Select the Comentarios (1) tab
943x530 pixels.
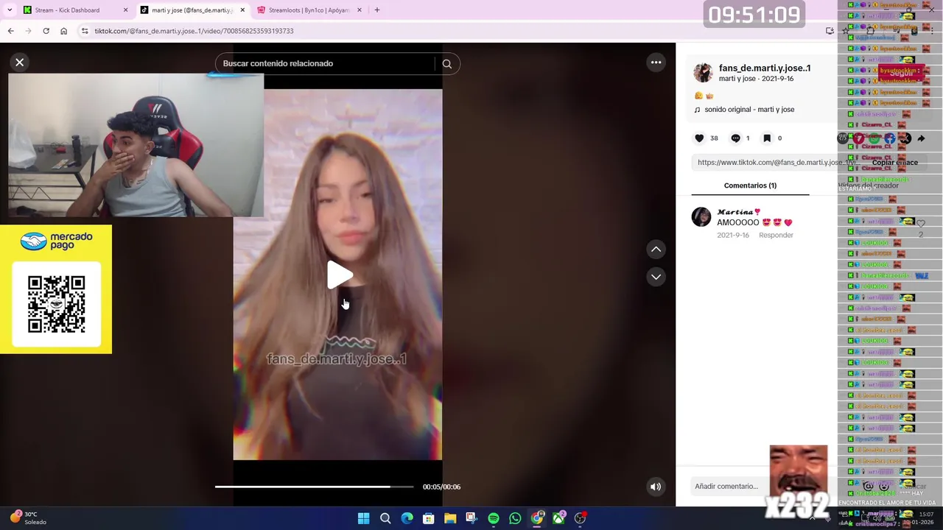pos(750,185)
